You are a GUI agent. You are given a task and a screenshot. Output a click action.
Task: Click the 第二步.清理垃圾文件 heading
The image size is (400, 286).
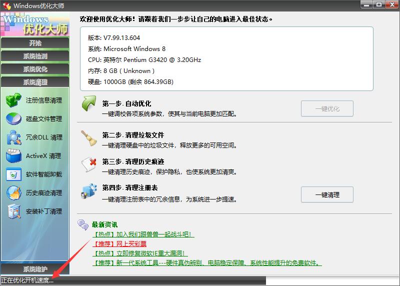coord(133,135)
